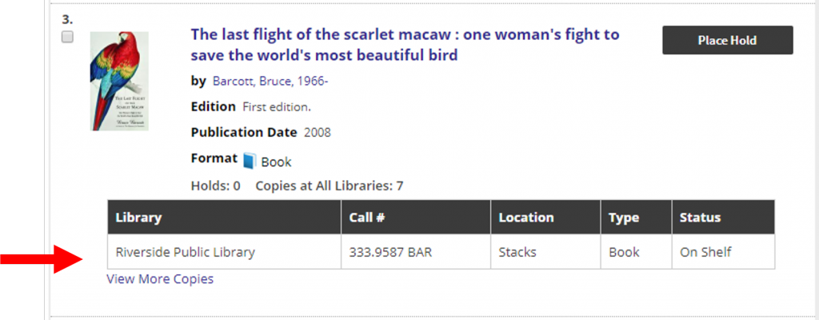The height and width of the screenshot is (320, 819).
Task: Click the Place Hold button
Action: [x=728, y=40]
